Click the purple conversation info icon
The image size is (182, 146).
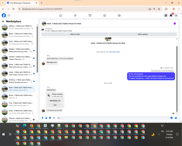coord(175,23)
